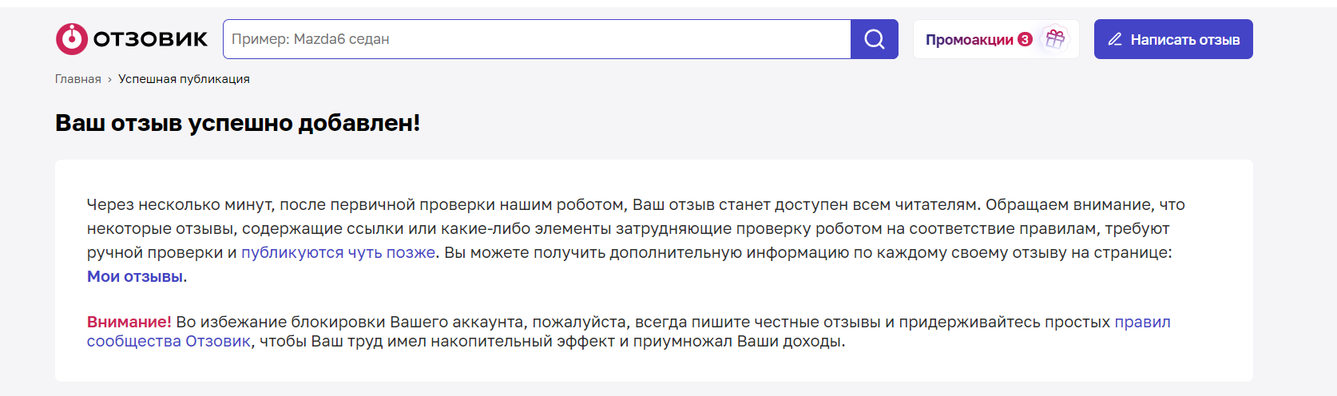
Task: Go to Главная in the breadcrumb
Action: tap(78, 79)
